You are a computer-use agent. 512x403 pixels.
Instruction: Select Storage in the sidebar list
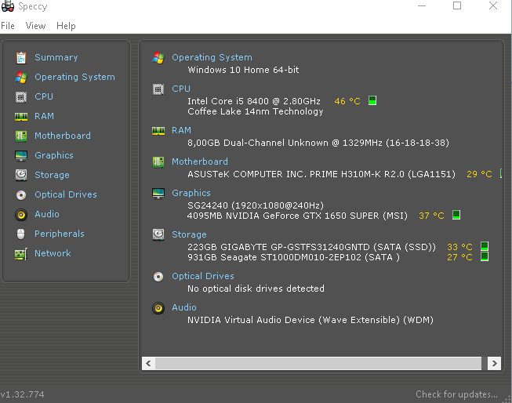tap(52, 175)
